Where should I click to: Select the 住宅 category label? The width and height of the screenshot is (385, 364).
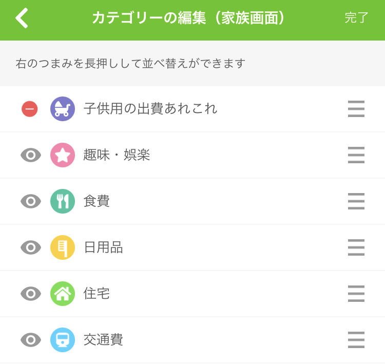(x=97, y=294)
